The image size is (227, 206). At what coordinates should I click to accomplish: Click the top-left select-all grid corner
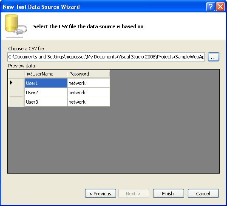tap(16, 74)
